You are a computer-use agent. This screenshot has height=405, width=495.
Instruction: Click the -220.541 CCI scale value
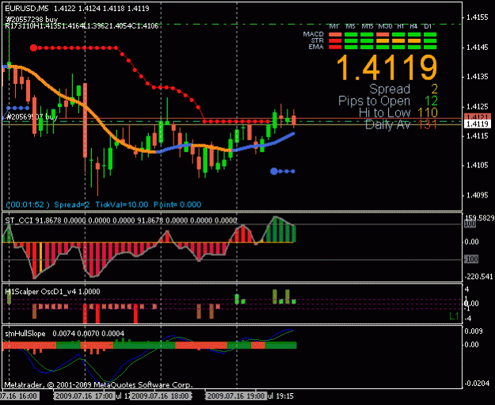[x=478, y=277]
